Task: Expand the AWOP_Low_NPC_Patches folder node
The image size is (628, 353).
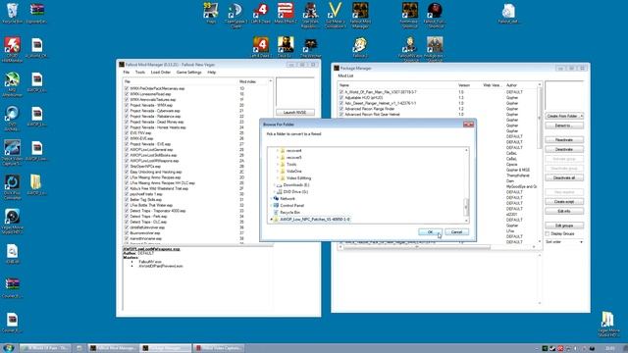Action: click(x=271, y=220)
